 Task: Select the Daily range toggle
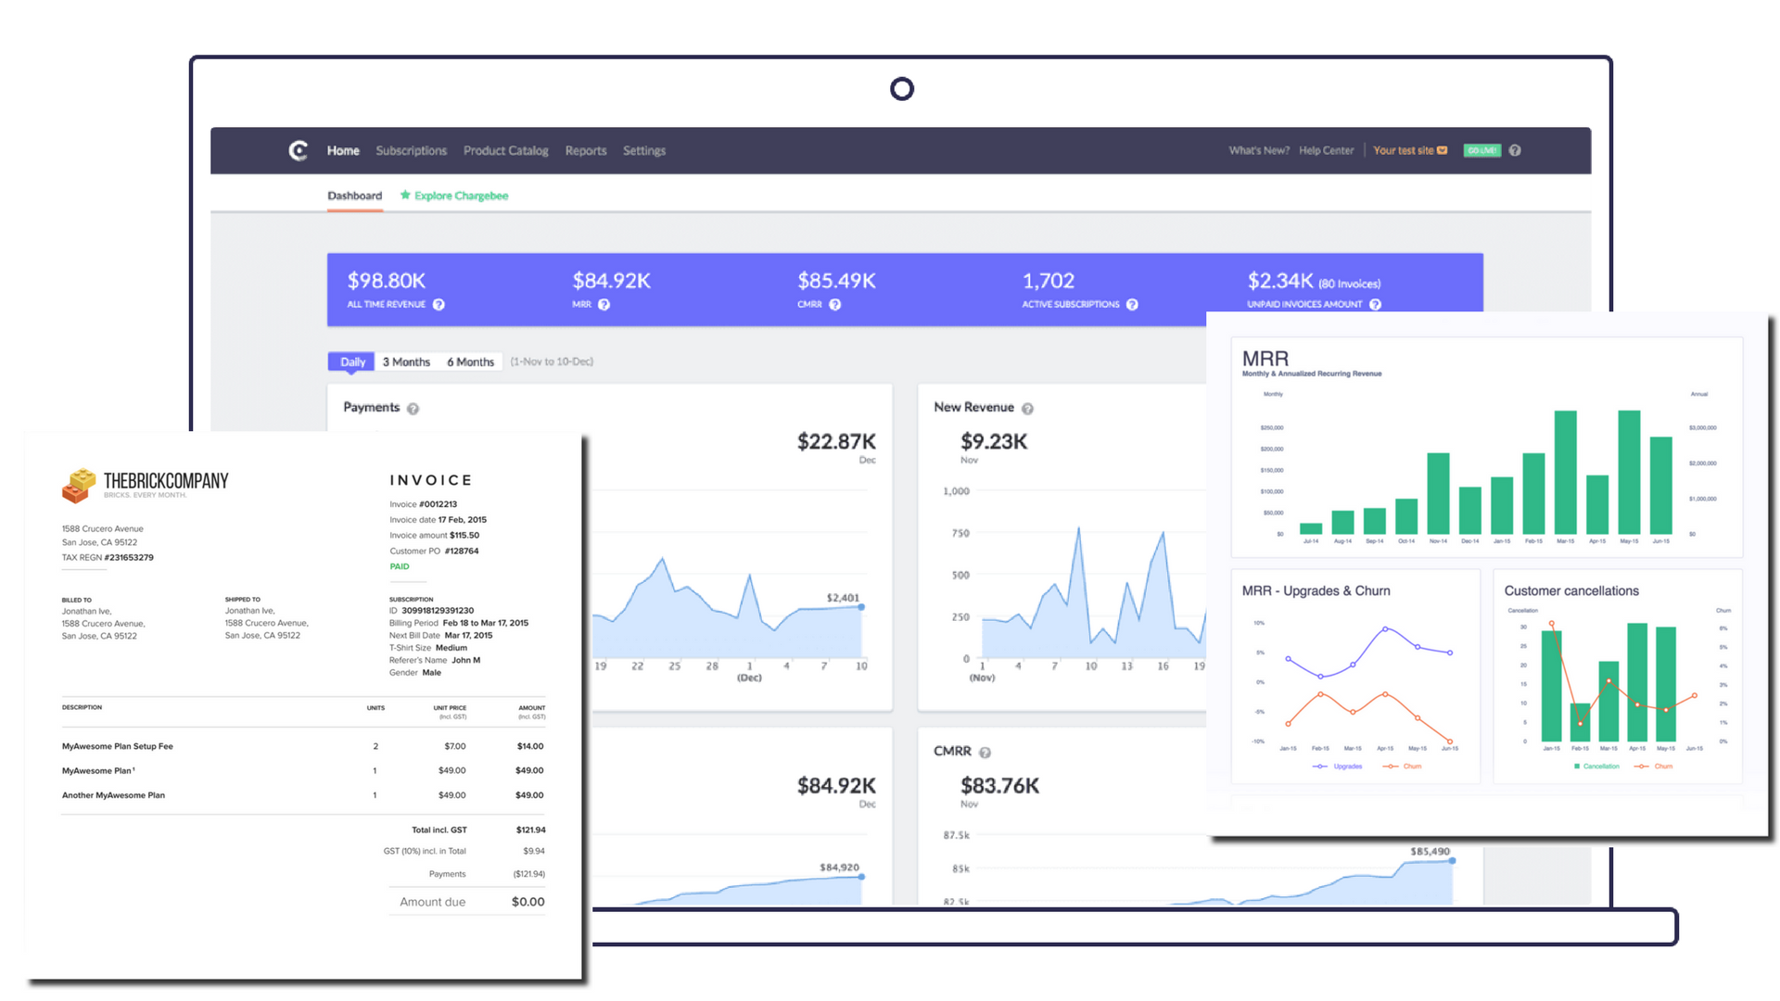[352, 362]
